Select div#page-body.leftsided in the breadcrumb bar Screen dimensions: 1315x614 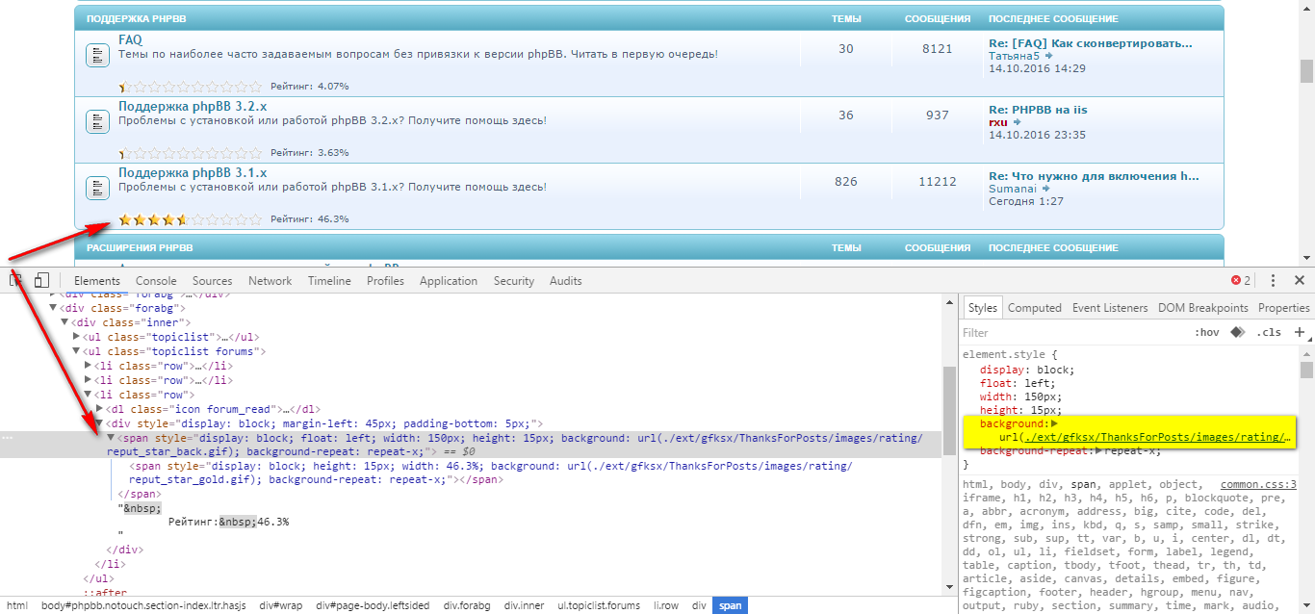pos(372,605)
